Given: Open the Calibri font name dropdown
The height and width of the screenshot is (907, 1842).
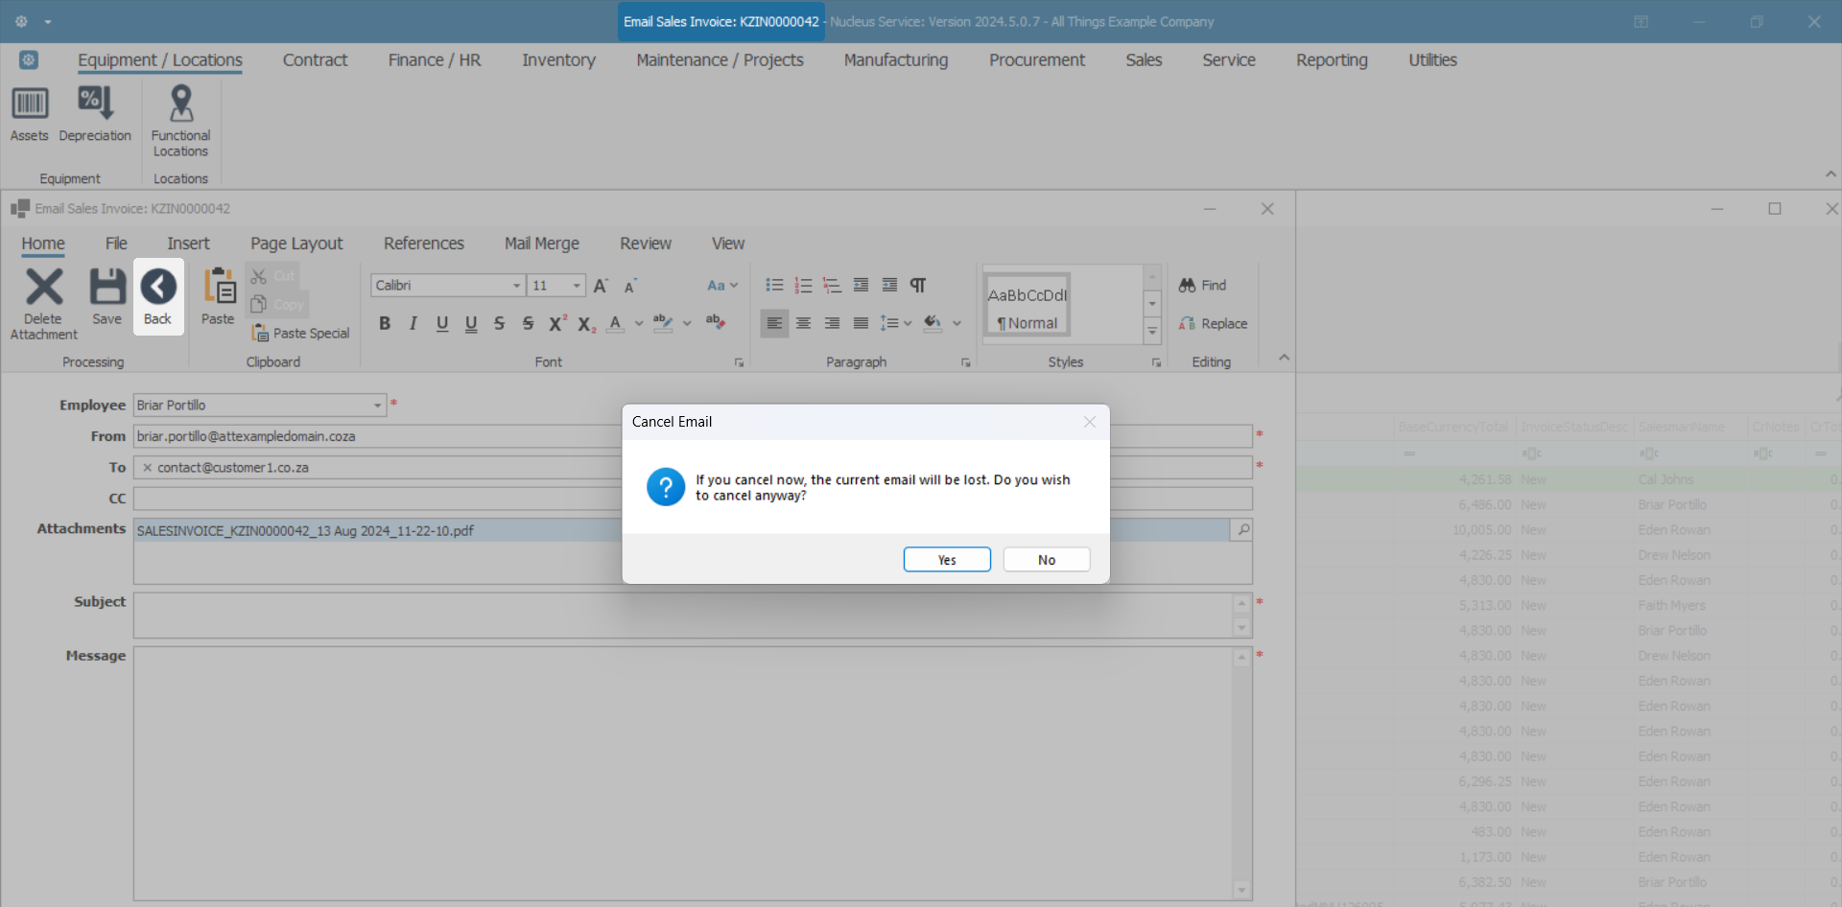Looking at the screenshot, I should pos(516,286).
